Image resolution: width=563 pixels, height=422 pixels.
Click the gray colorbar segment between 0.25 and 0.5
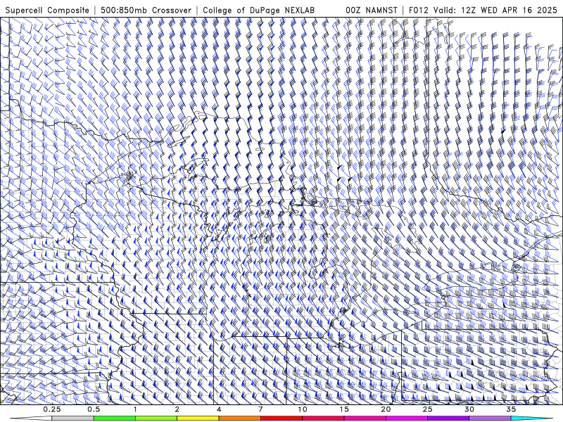pos(73,418)
